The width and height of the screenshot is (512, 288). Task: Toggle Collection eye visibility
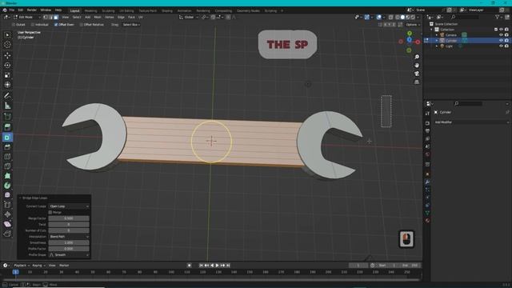(501, 30)
